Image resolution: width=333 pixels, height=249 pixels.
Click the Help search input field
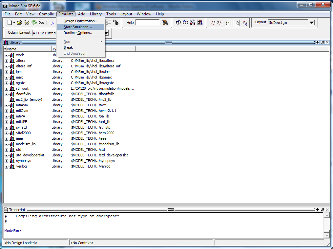click(x=147, y=23)
